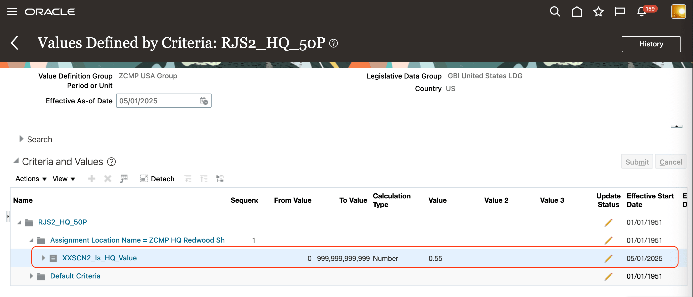Open the user profile avatar
Image resolution: width=693 pixels, height=297 pixels.
tap(678, 12)
